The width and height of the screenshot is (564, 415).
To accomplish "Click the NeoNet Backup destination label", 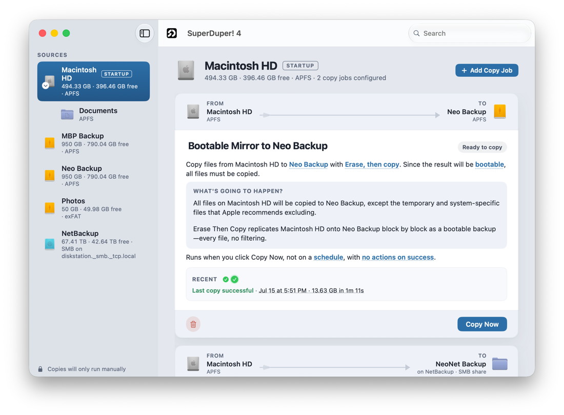I will [x=461, y=364].
